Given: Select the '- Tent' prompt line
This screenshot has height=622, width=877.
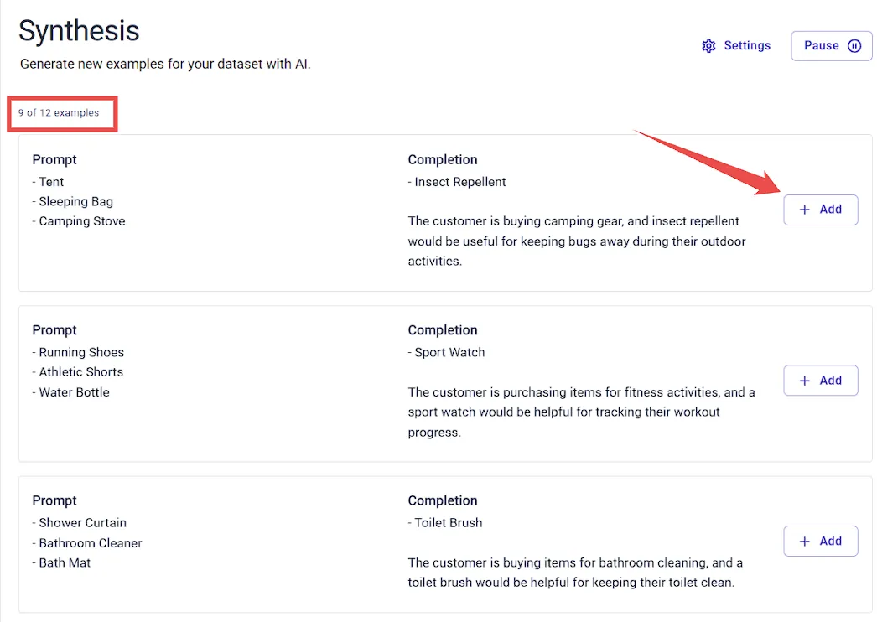Looking at the screenshot, I should click(x=48, y=182).
